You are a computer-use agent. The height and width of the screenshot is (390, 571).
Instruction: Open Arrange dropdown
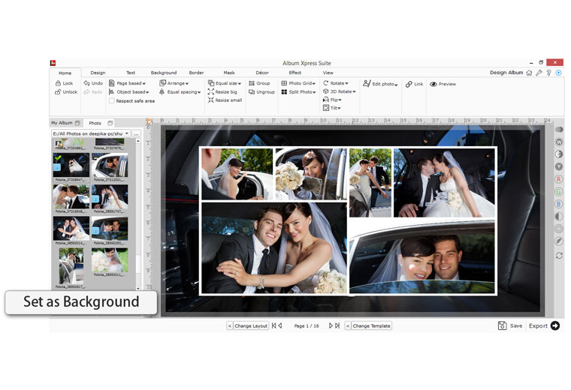tap(174, 83)
